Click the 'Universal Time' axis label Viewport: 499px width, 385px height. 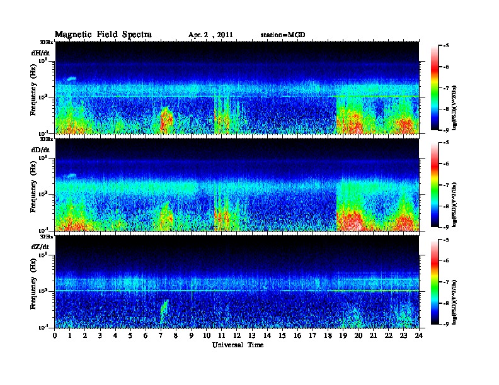(x=238, y=345)
